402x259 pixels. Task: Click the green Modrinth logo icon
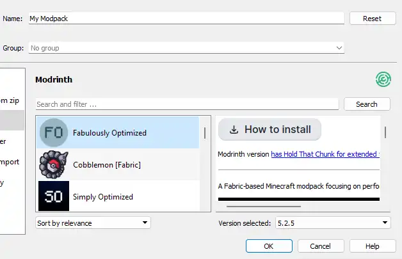[x=383, y=79]
